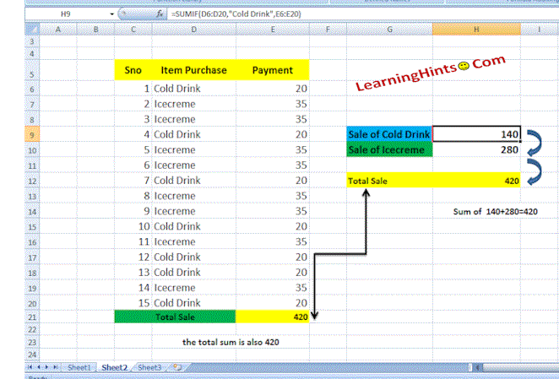Click the horizontal scrollbar track
Viewport: 559px width, 379px height.
[520, 367]
